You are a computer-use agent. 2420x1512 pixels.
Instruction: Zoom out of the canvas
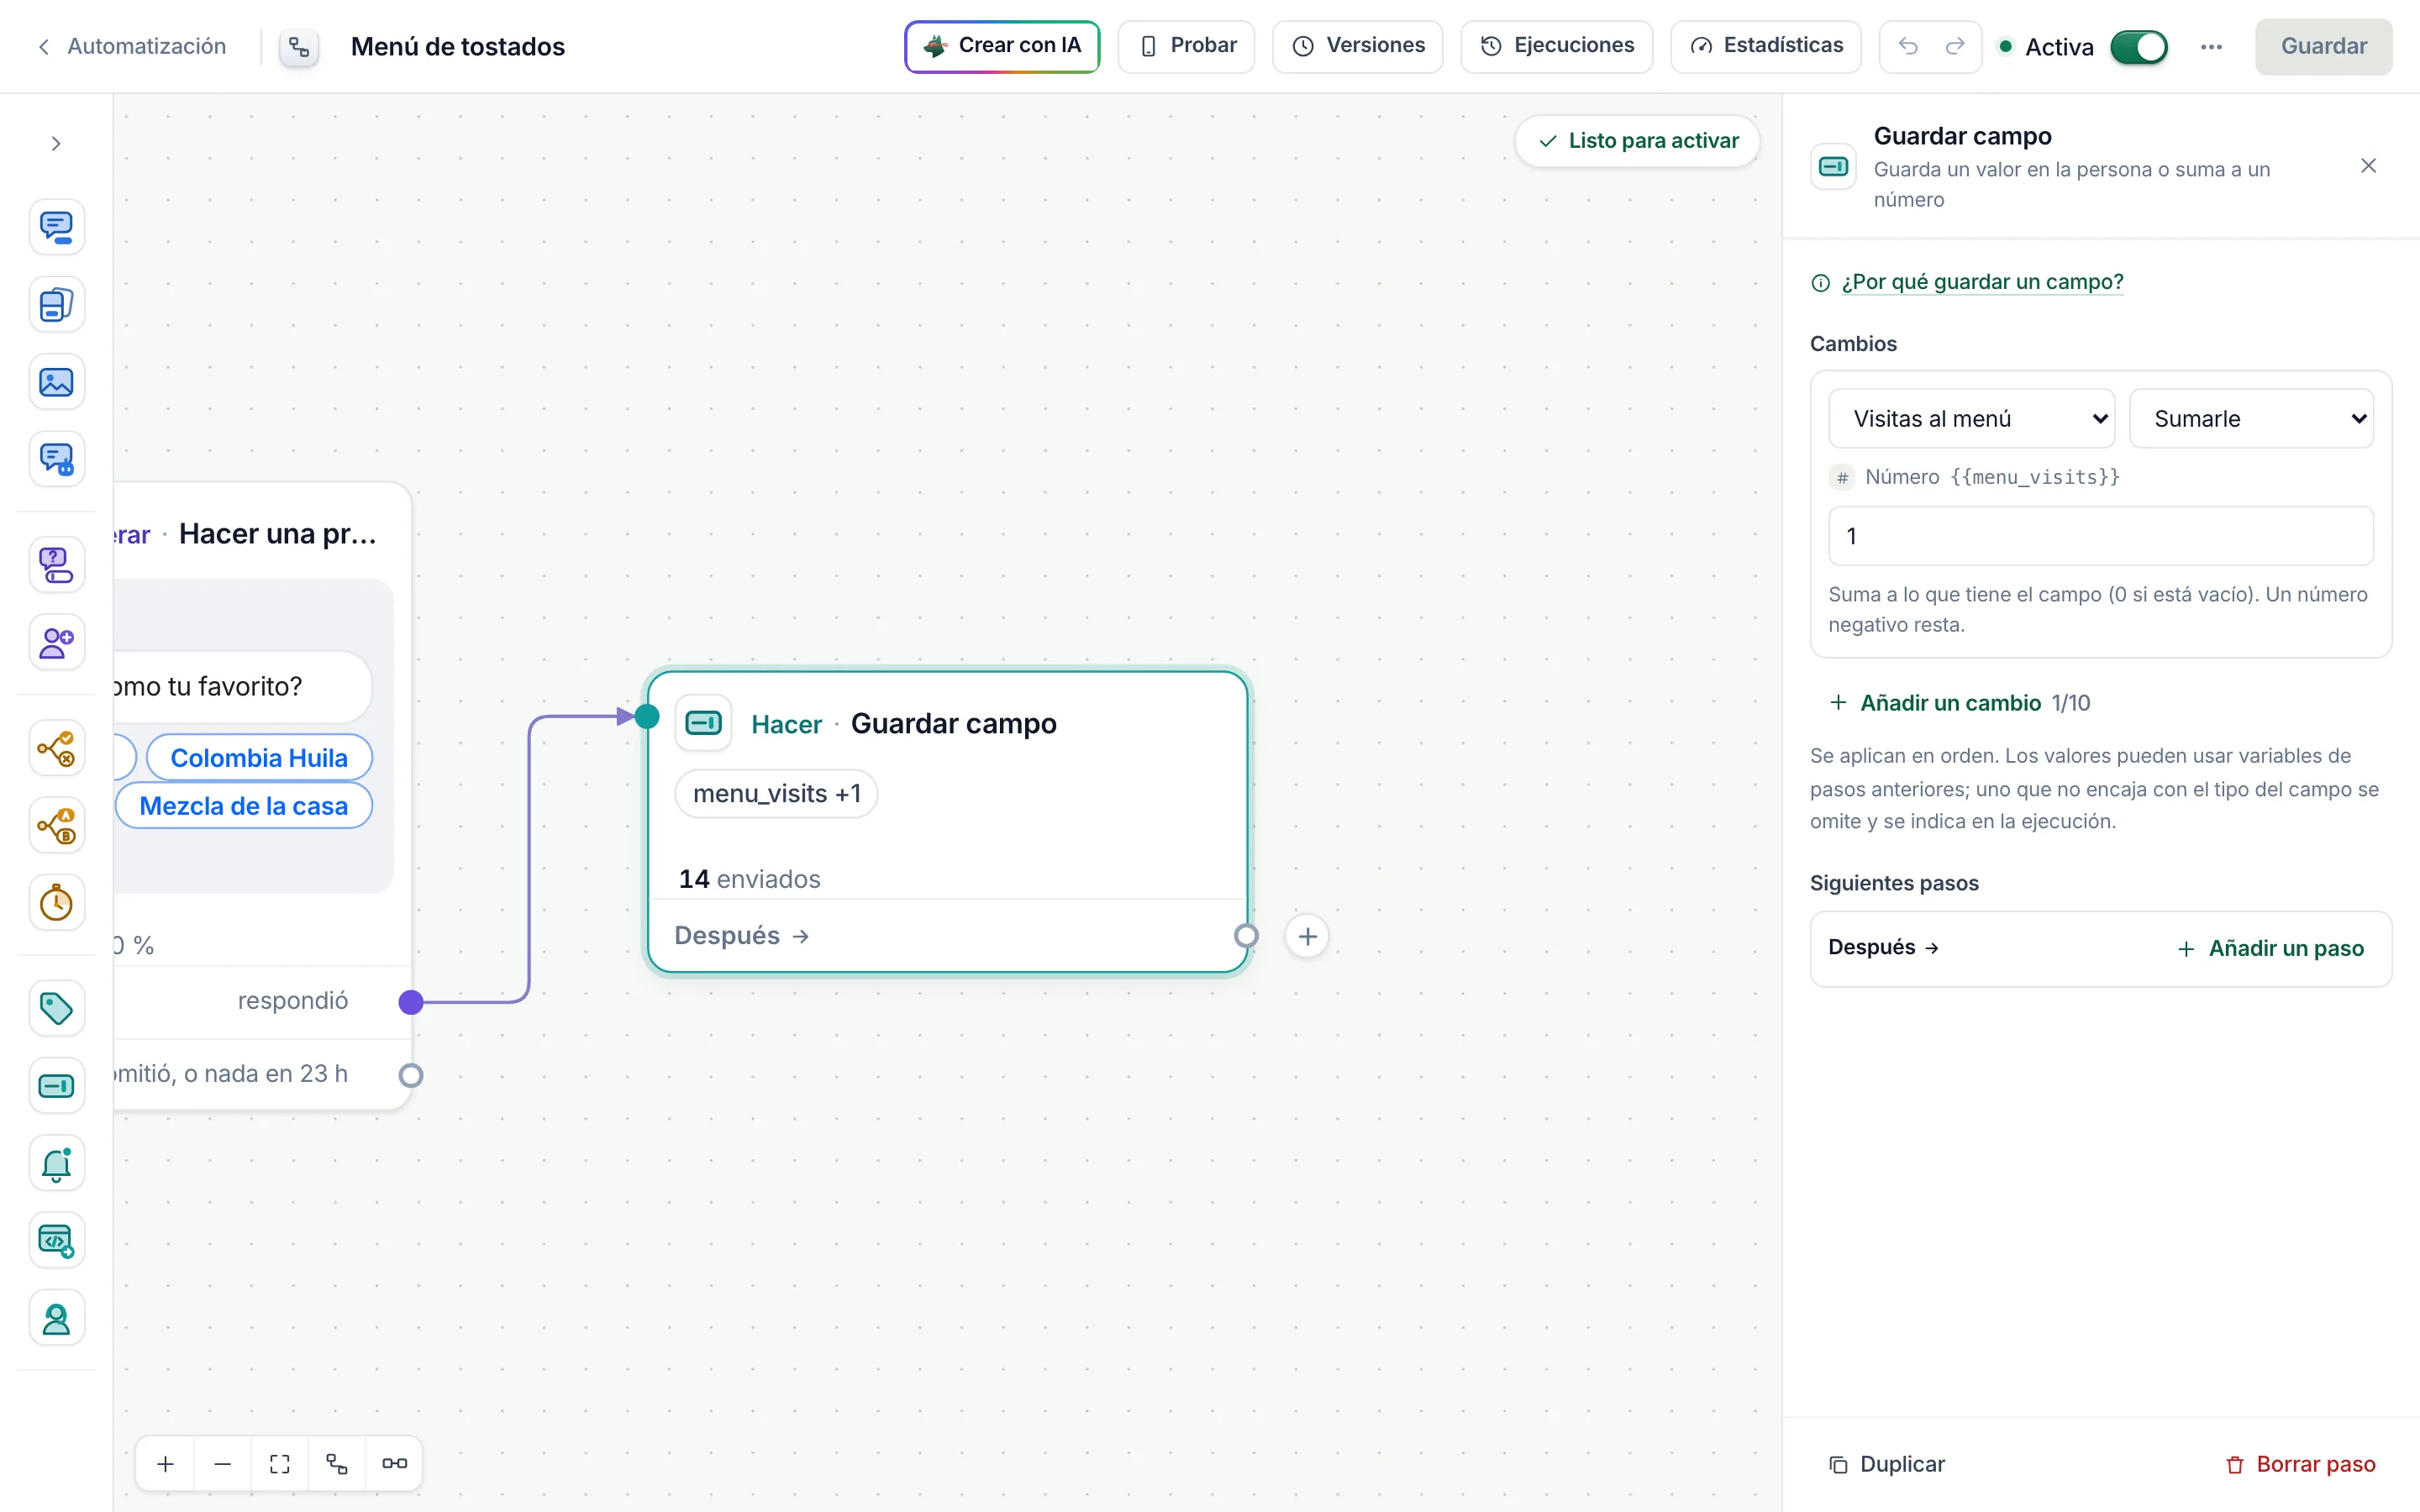click(x=223, y=1464)
